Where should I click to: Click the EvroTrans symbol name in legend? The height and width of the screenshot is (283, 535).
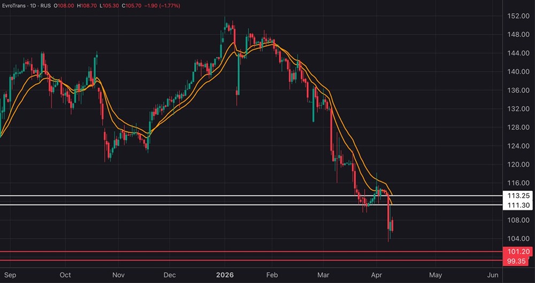[x=13, y=6]
